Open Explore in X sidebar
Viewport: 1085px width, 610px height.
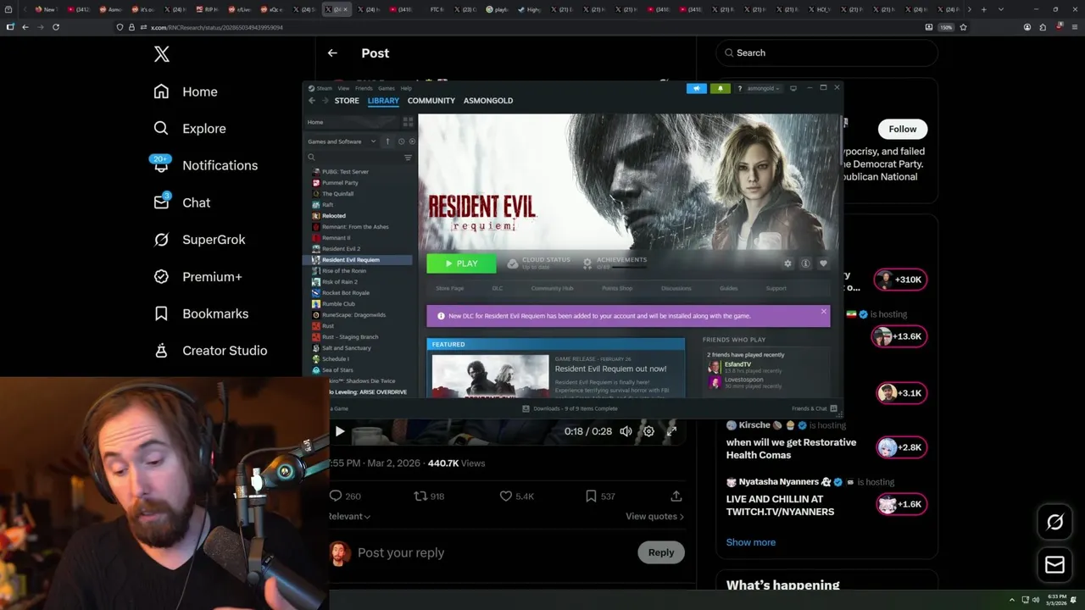point(190,129)
